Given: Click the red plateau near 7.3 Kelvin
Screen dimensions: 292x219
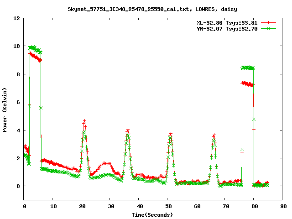Looking at the screenshot, I should [x=248, y=84].
